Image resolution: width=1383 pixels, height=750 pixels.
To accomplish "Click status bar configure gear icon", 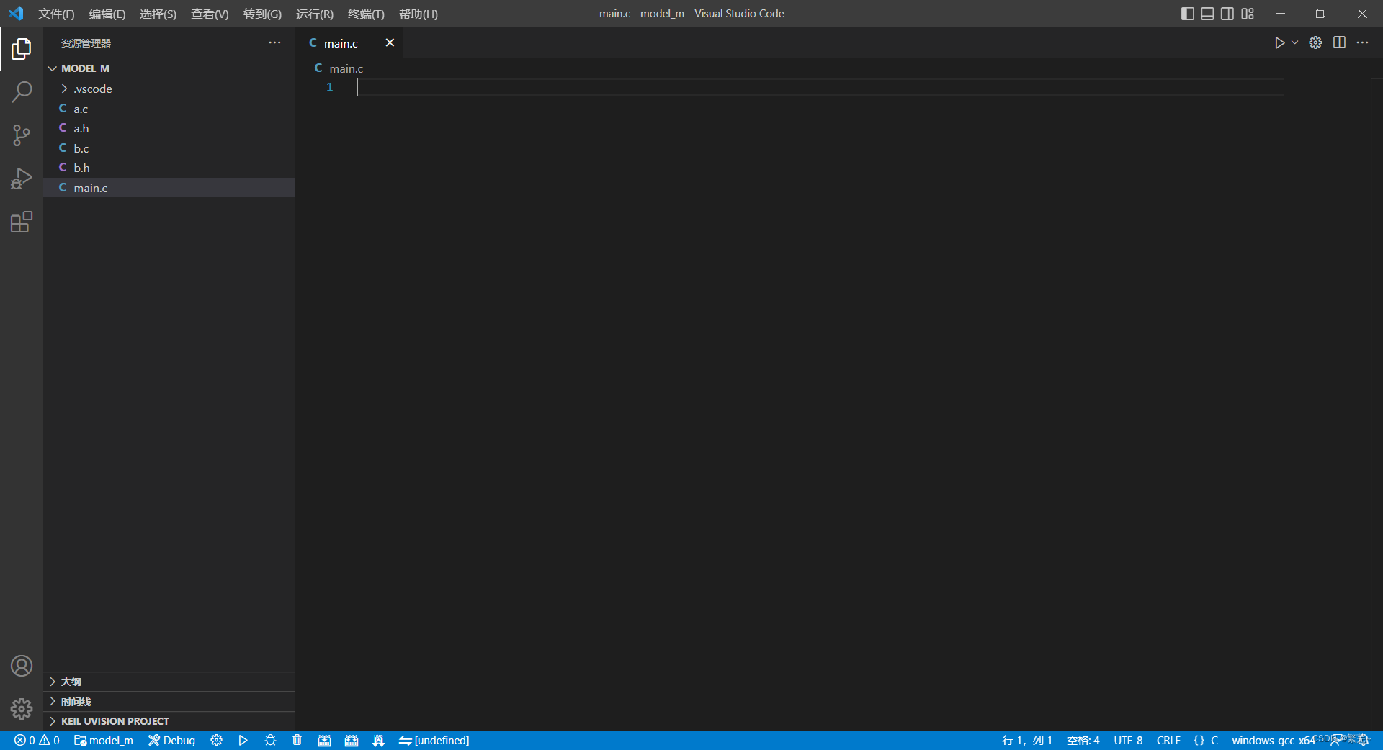I will [216, 741].
